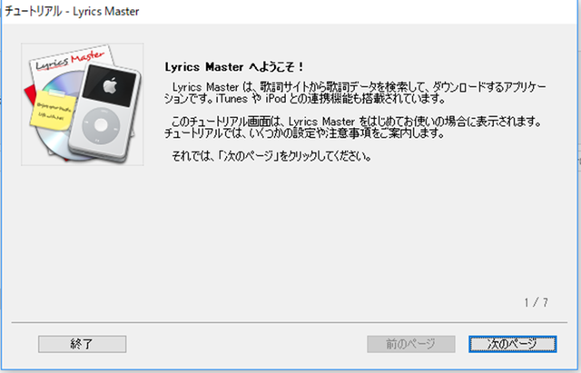The height and width of the screenshot is (373, 581).
Task: Click the window title "チュートリアル - Lyrics Master"
Action: click(73, 12)
